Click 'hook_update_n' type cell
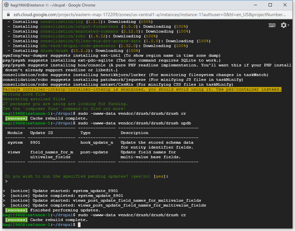The height and width of the screenshot is (231, 295). (97, 142)
